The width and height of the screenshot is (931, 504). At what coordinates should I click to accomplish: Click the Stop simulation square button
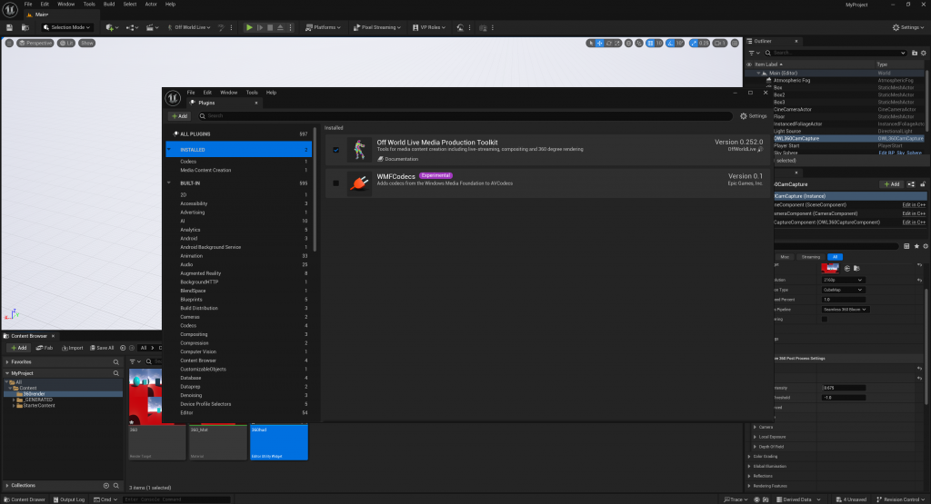coord(270,27)
